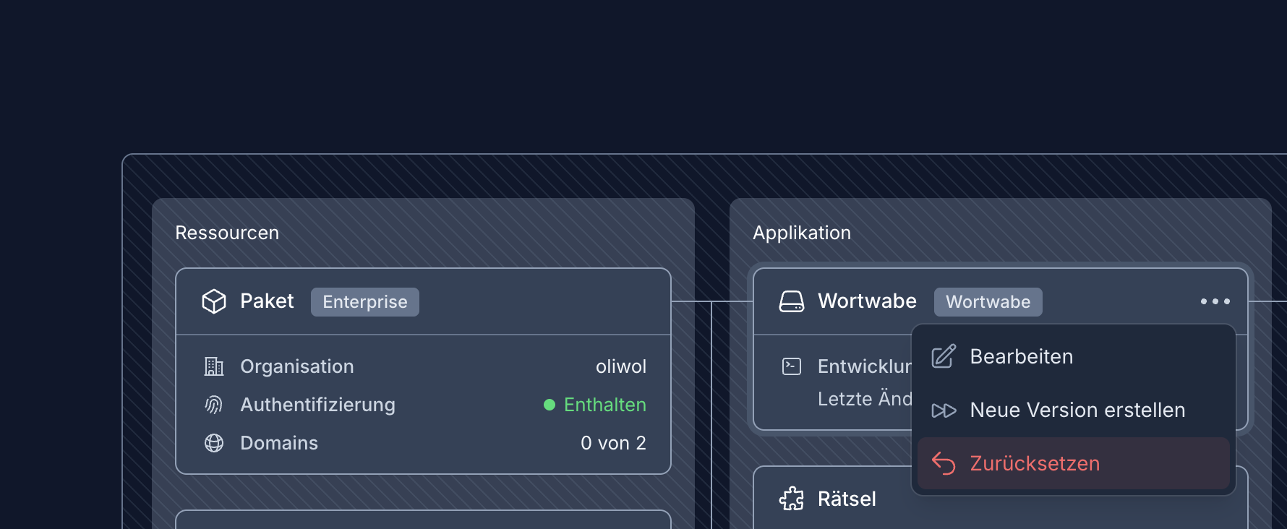
Task: Click the Rätsel puzzle piece icon
Action: point(792,499)
